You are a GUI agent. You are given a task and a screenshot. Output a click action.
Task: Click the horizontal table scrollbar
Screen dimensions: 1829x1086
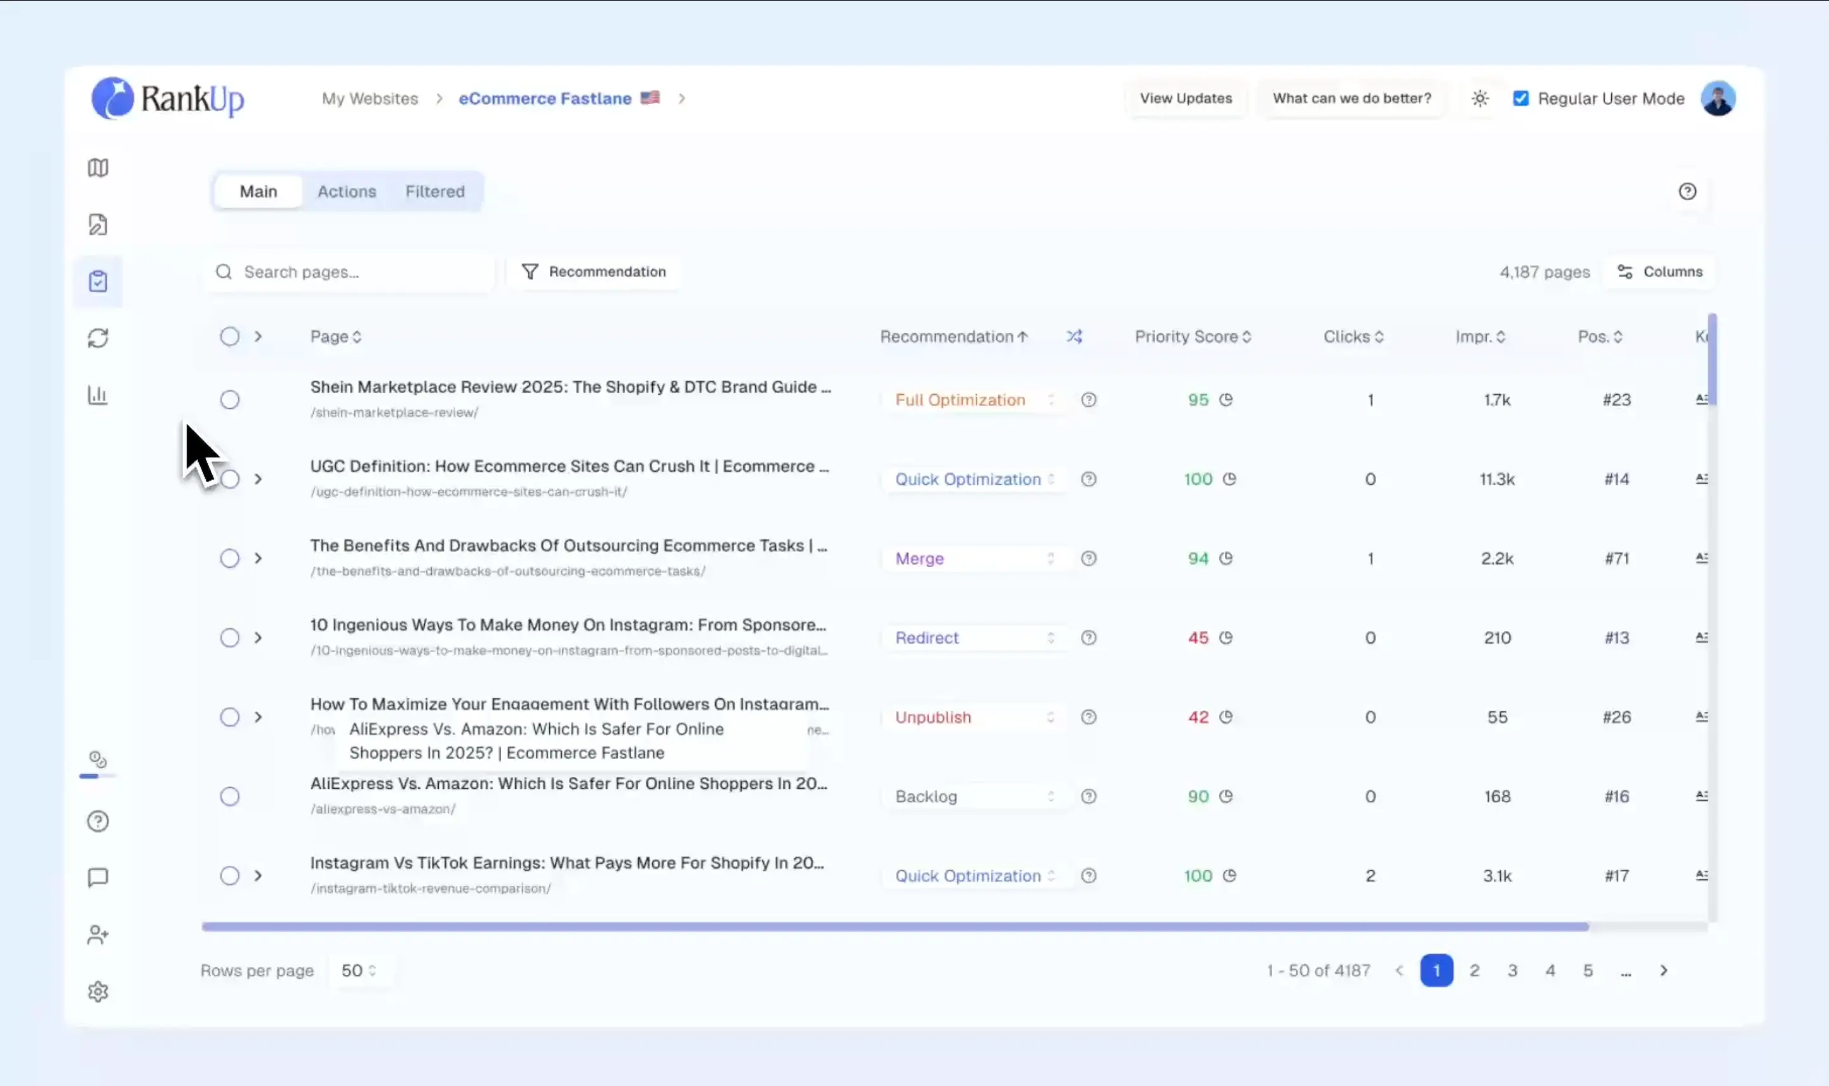[895, 927]
